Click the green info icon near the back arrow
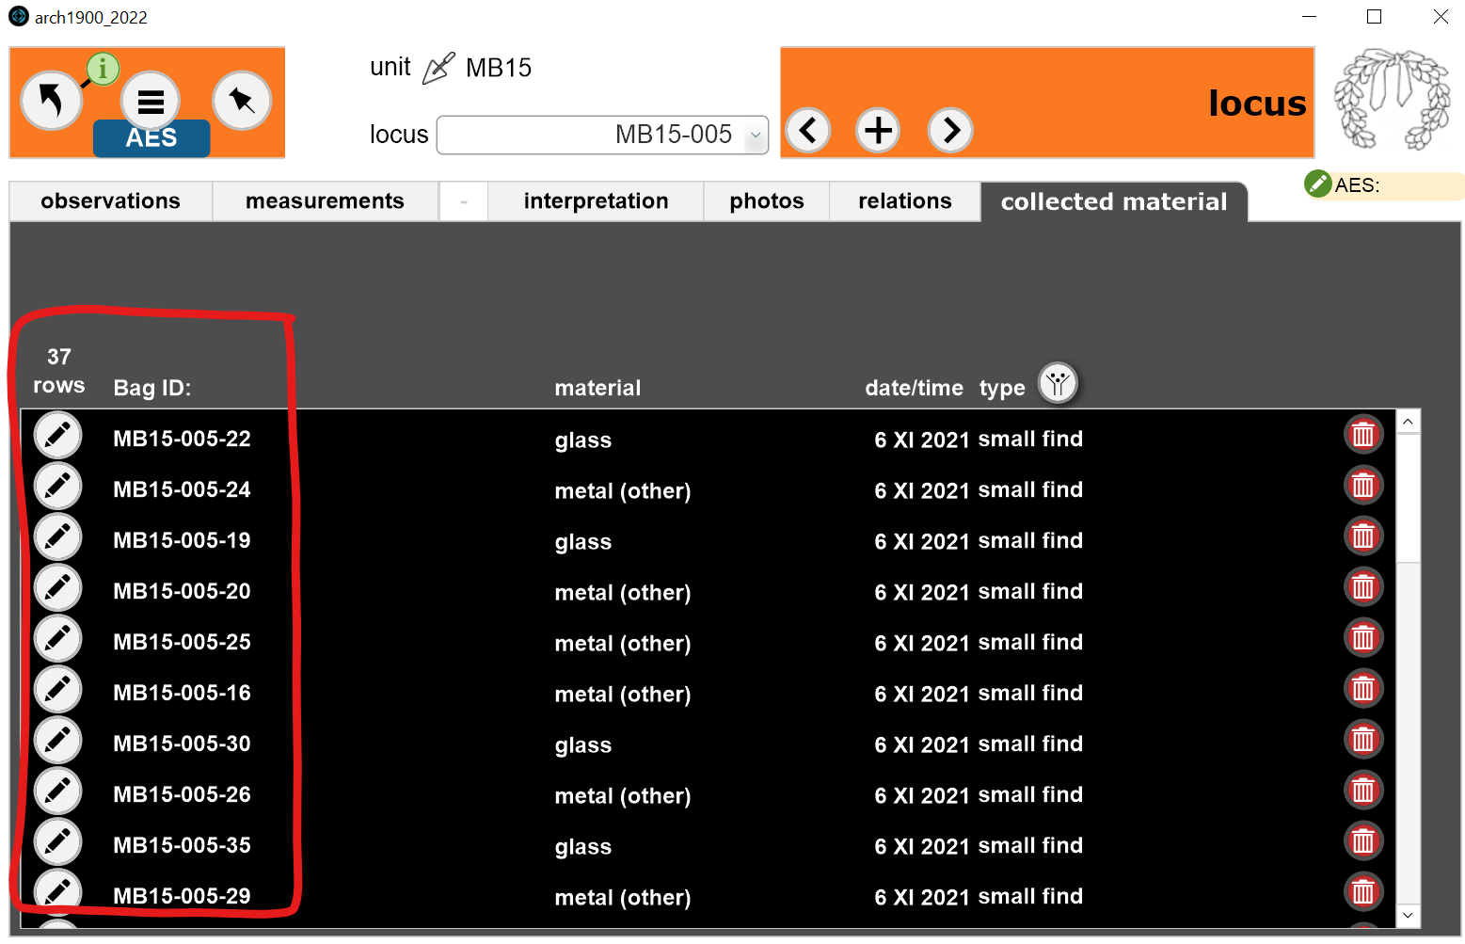 (x=103, y=68)
